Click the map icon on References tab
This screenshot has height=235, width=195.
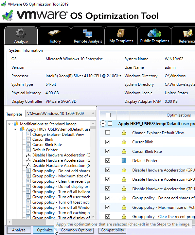[x=188, y=33]
